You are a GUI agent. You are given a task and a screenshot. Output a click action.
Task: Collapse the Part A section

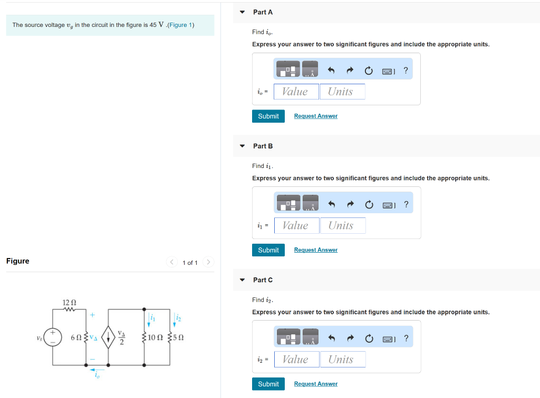242,12
